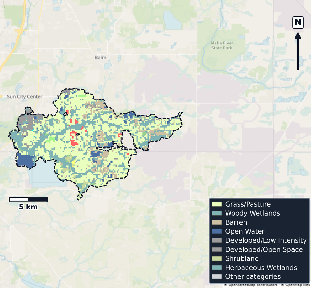311x288 pixels.
Task: Click the 'Shrubland' legend label
Action: click(x=242, y=258)
